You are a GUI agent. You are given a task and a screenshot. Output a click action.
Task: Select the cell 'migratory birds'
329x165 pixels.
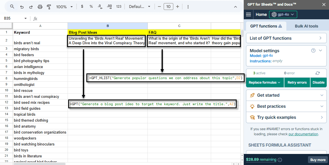pos(40,49)
